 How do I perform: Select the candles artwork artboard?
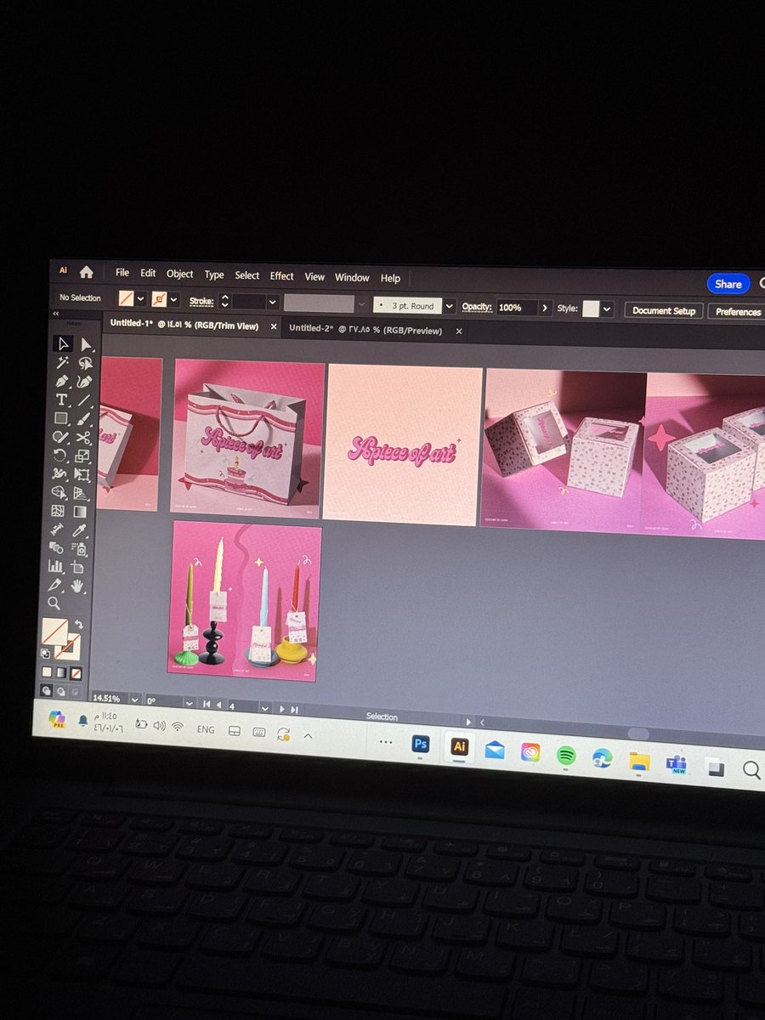[x=244, y=601]
